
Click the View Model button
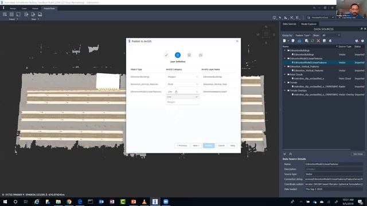358,154
